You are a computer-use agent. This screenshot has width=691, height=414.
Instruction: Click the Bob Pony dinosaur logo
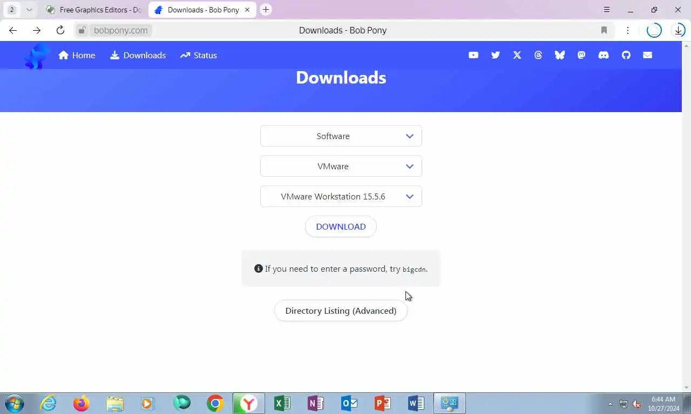coord(37,56)
